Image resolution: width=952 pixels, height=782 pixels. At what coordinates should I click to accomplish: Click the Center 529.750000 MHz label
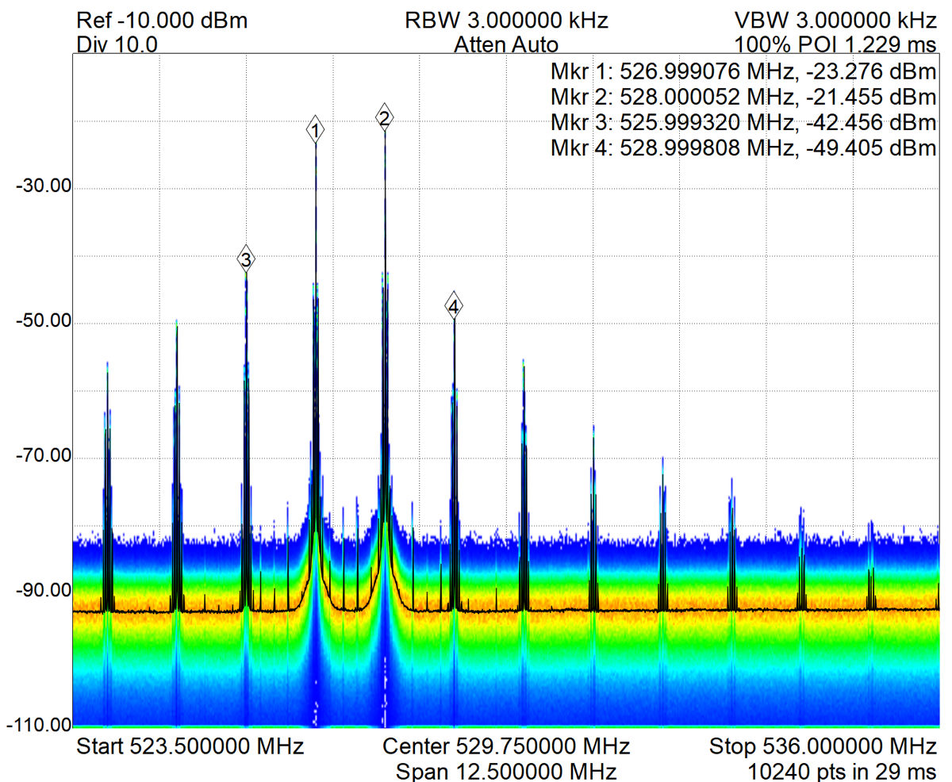pos(506,746)
